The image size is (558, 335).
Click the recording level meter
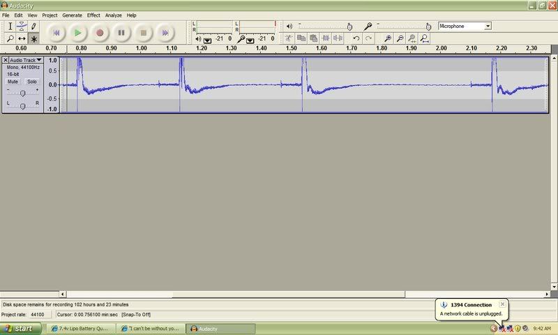(x=257, y=27)
